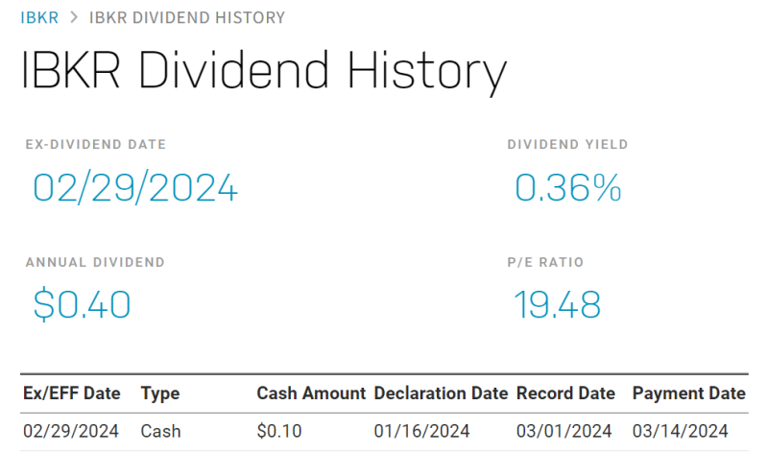Click the DIVIDEND YIELD label
The image size is (768, 452).
point(567,145)
